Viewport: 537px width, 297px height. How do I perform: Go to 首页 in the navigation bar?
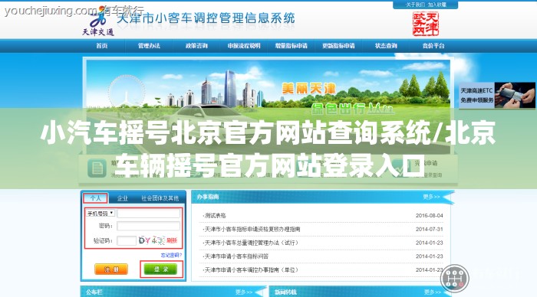pos(102,46)
